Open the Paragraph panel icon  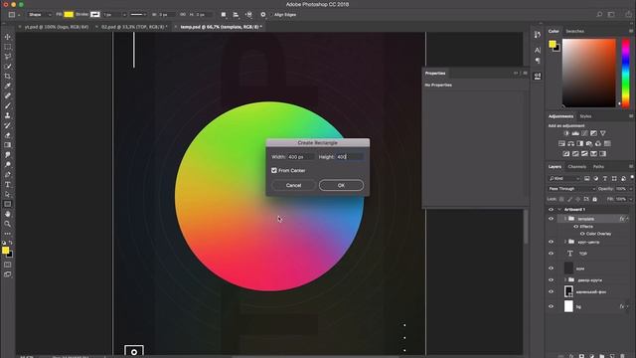(x=538, y=61)
